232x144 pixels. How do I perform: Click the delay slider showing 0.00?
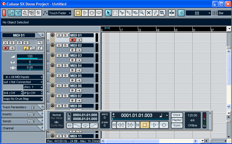point(30,68)
